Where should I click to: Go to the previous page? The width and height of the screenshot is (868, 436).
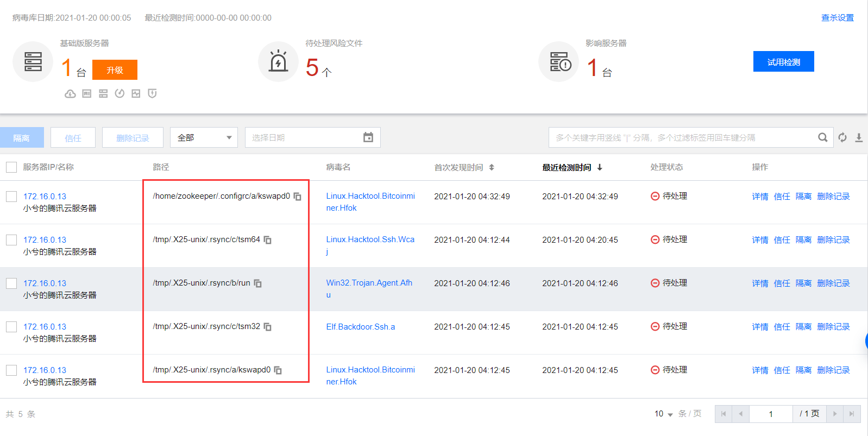[740, 414]
